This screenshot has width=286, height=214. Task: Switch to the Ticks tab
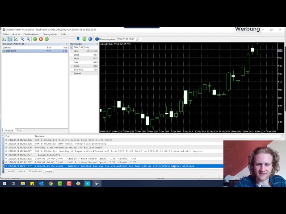pyautogui.click(x=19, y=130)
